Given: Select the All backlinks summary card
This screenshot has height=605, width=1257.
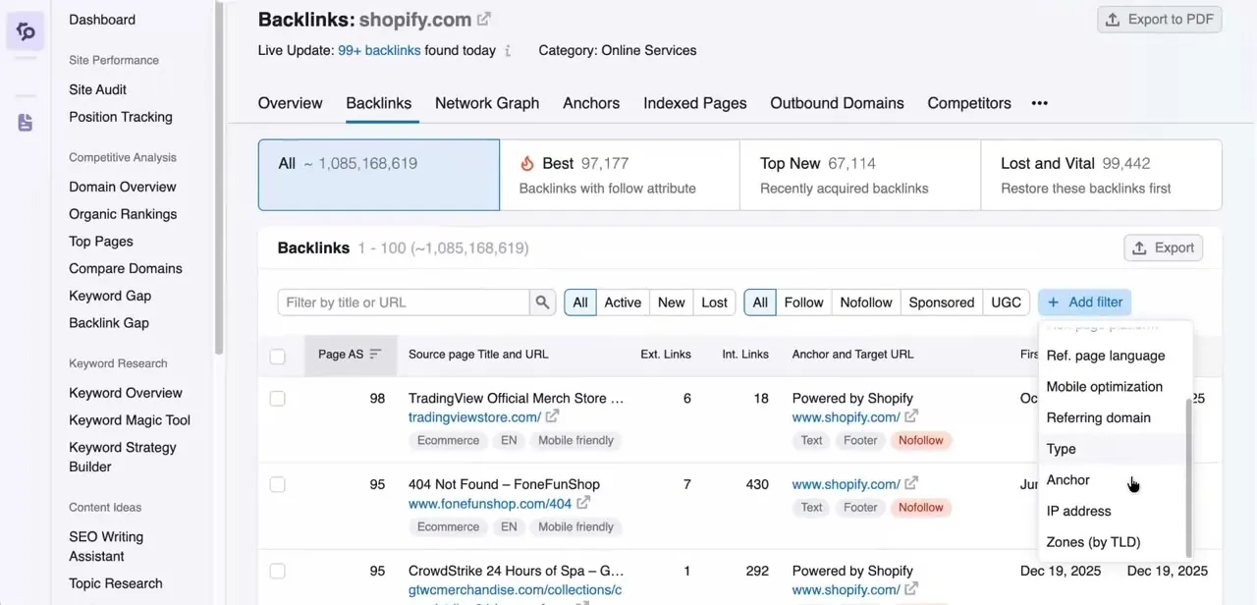Looking at the screenshot, I should click(x=379, y=175).
